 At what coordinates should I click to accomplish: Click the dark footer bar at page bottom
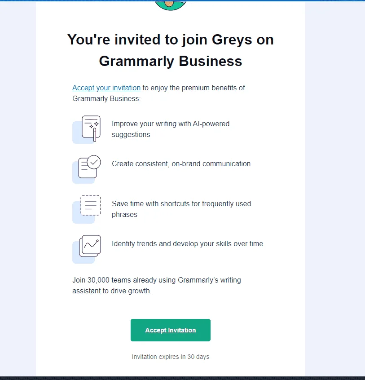[182, 378]
